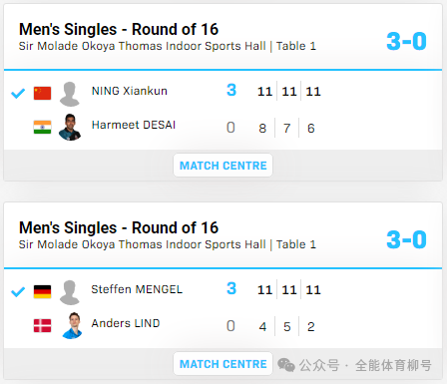Click Anders LIND's player photo
The width and height of the screenshot is (447, 384).
tap(72, 325)
